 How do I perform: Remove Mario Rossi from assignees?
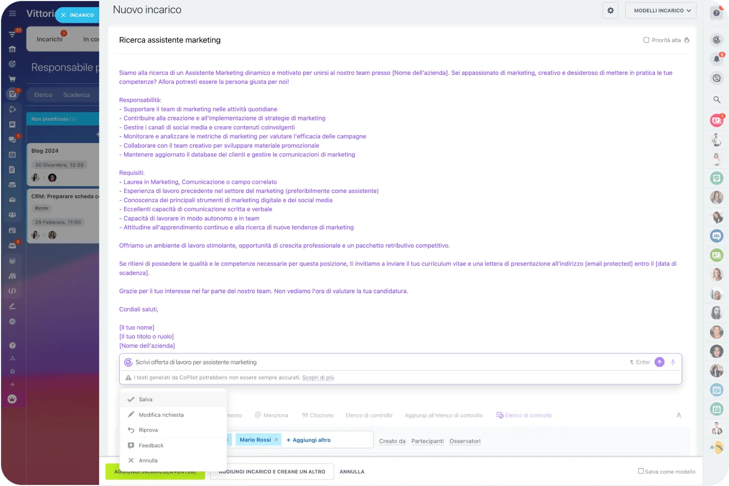tap(276, 440)
